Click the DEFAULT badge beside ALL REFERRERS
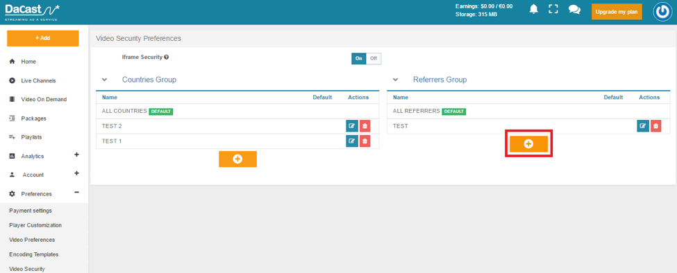The height and width of the screenshot is (273, 677). pos(454,112)
